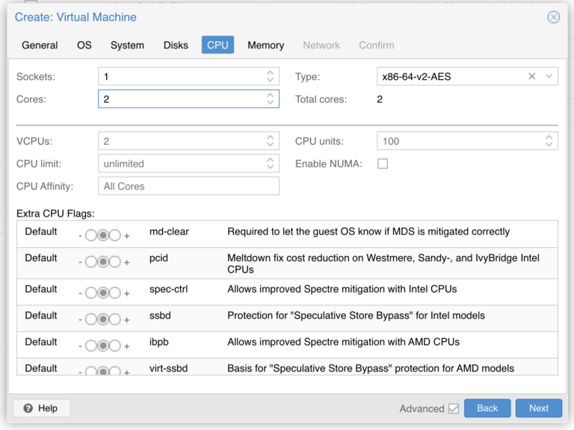This screenshot has width=574, height=430.
Task: Decrease VCPUs using down spinner
Action: (x=270, y=144)
